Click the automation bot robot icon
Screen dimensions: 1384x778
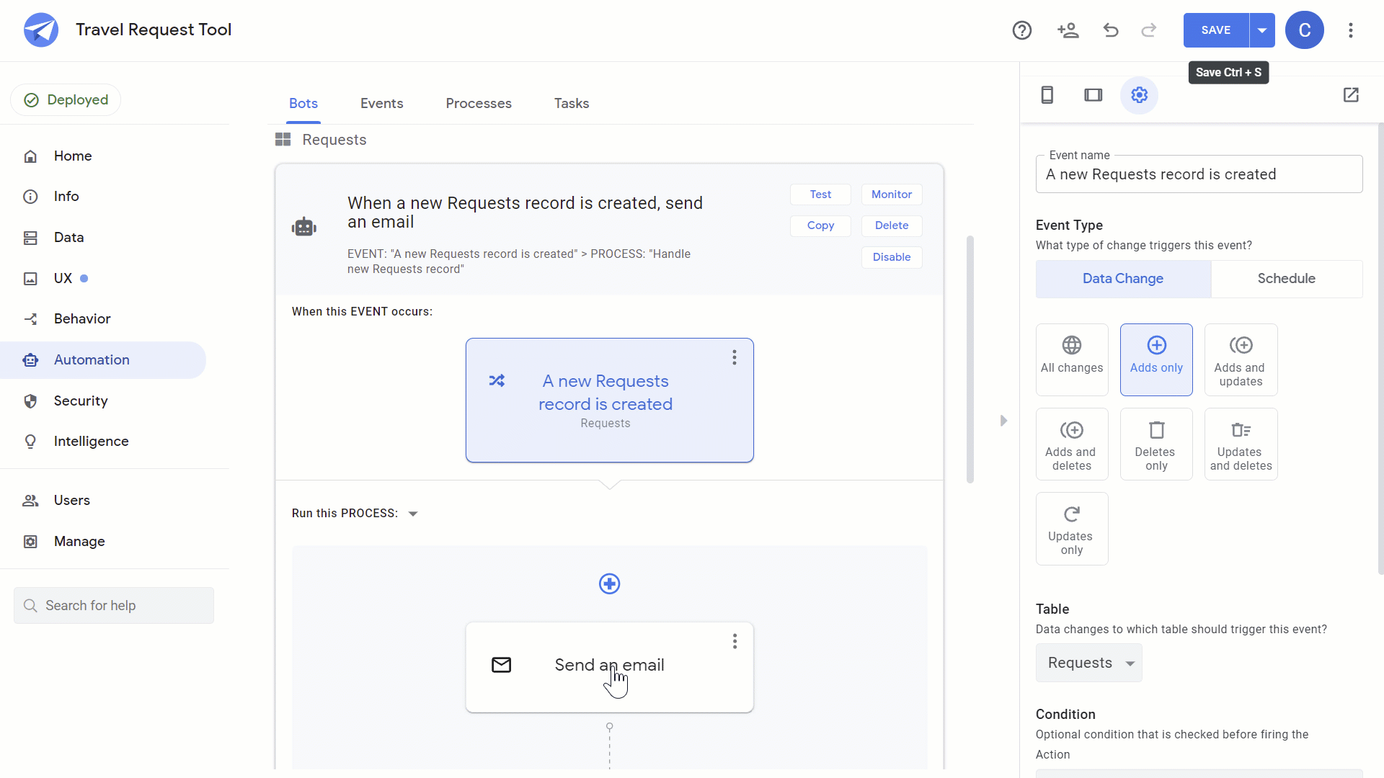click(304, 226)
